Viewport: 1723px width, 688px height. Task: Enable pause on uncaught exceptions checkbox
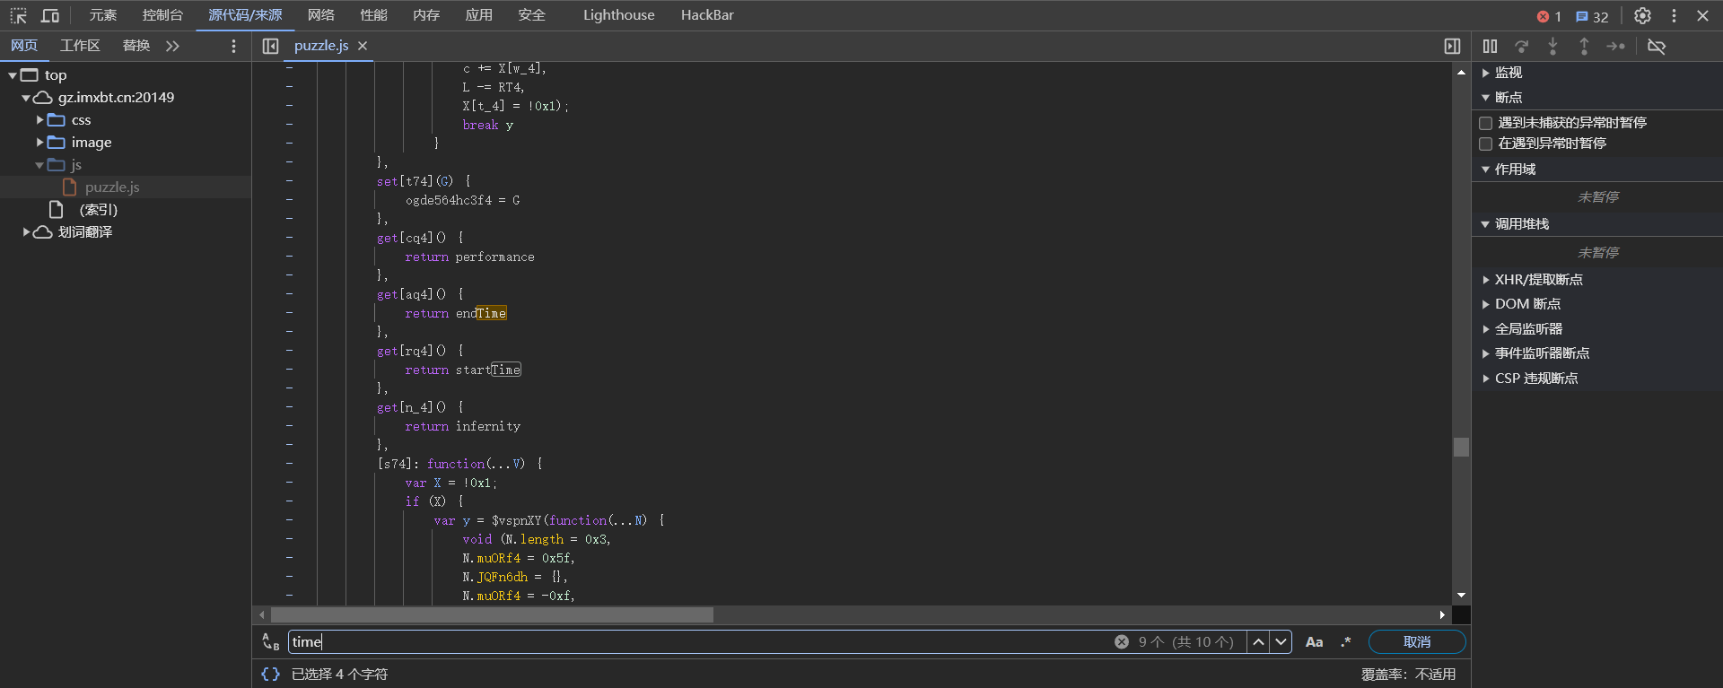[1486, 123]
